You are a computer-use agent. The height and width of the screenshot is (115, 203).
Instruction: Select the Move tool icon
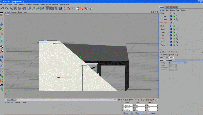(15, 8)
